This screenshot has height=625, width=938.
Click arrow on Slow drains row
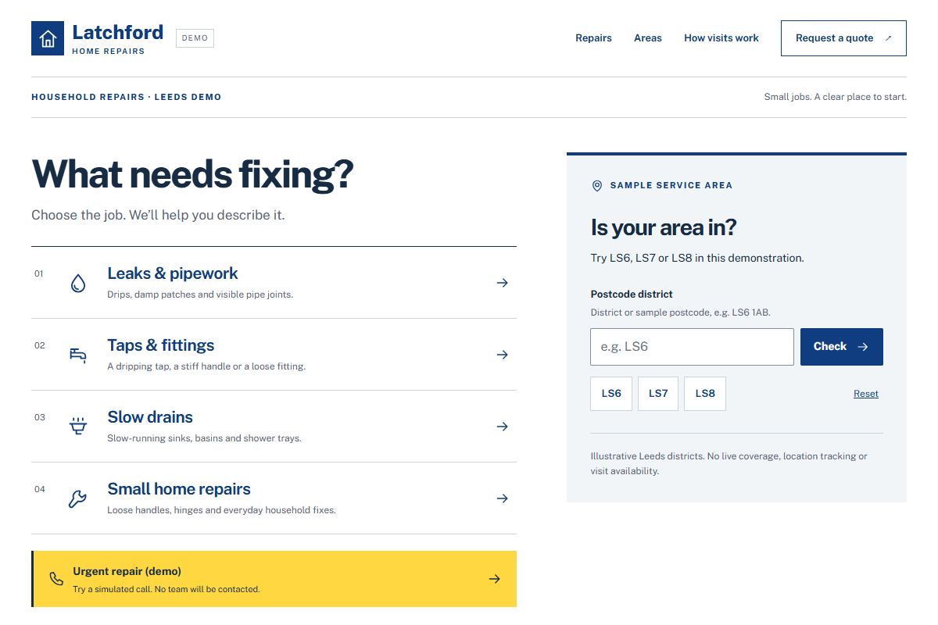pos(503,427)
